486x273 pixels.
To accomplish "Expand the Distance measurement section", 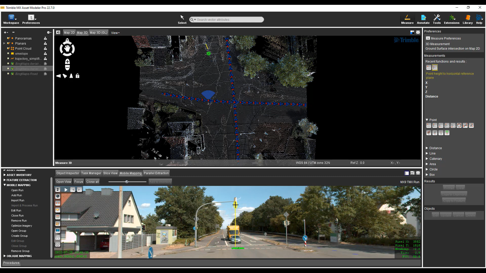I will click(x=427, y=148).
